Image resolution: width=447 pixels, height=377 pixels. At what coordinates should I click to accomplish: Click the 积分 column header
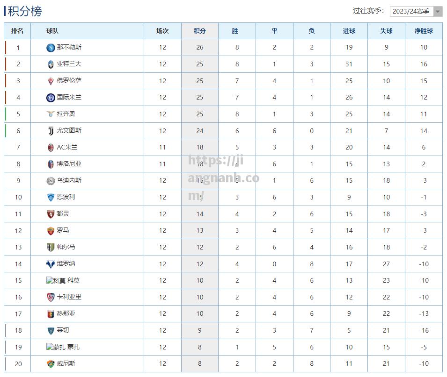click(x=199, y=31)
